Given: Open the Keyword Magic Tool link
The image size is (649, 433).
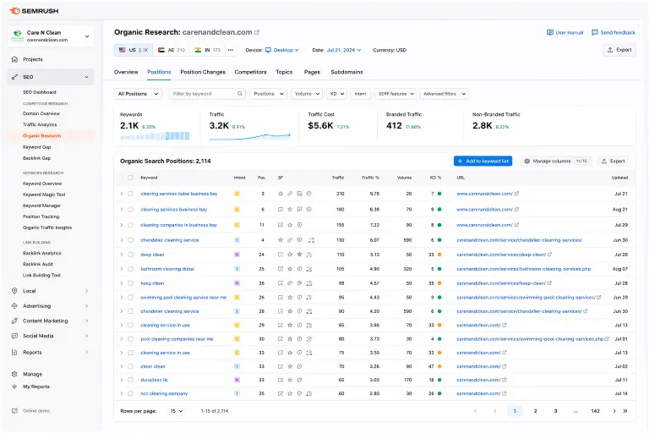Looking at the screenshot, I should coord(44,195).
